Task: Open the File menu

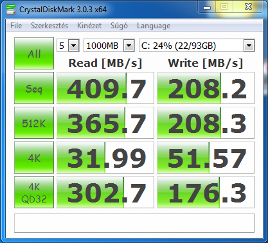Action: tap(16, 26)
